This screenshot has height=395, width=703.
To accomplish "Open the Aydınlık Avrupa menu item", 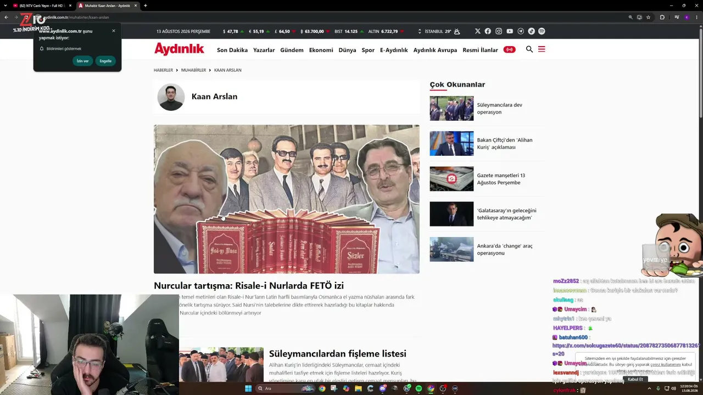I will [435, 50].
